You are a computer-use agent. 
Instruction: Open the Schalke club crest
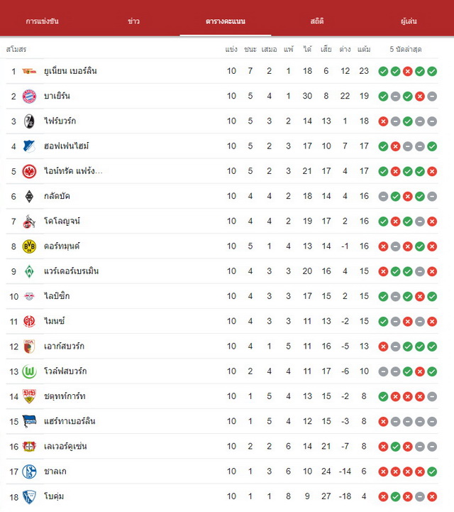tap(29, 472)
